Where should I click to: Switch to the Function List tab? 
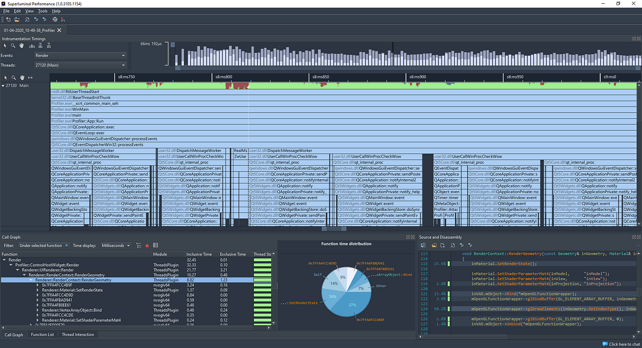pyautogui.click(x=42, y=335)
